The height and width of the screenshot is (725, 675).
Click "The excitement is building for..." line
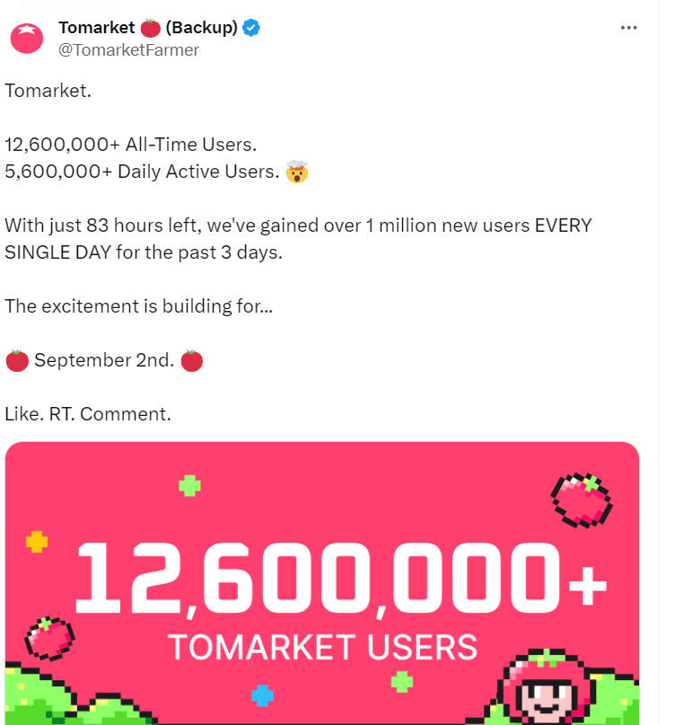[139, 306]
